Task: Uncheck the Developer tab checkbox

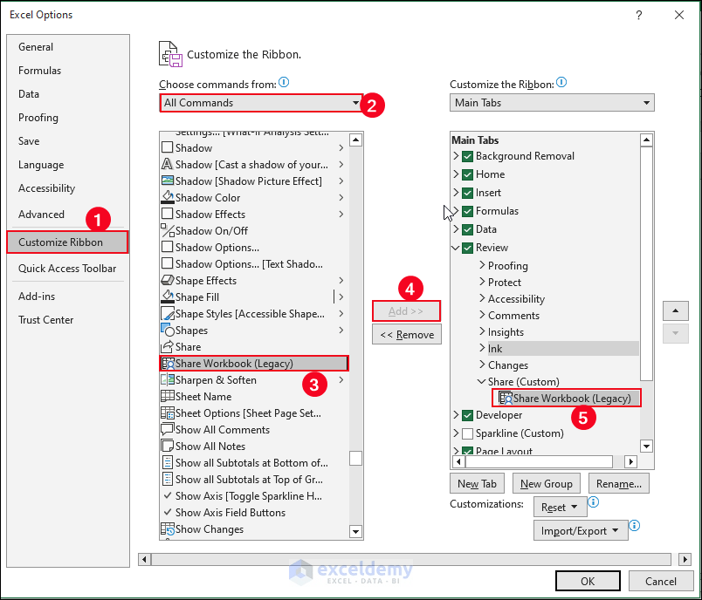Action: point(468,415)
